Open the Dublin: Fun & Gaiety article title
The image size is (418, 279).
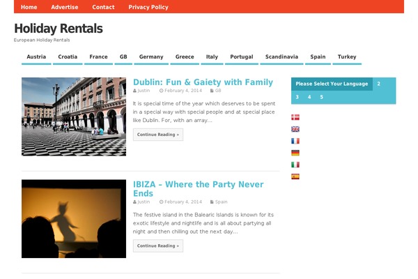pos(203,82)
